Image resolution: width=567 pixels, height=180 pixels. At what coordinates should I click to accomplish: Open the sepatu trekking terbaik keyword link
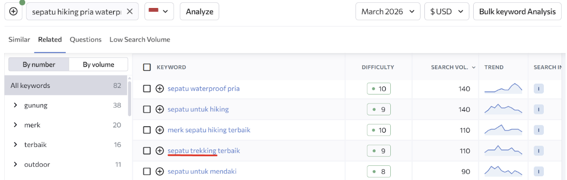click(204, 151)
